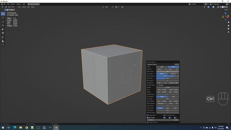The height and width of the screenshot is (130, 231).
Task: Adjust the Bevel Amount slider
Action: pyautogui.click(x=165, y=76)
